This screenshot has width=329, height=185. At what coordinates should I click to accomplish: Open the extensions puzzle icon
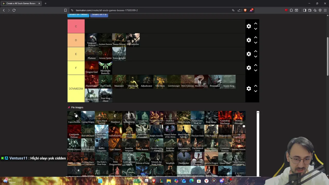point(291,10)
